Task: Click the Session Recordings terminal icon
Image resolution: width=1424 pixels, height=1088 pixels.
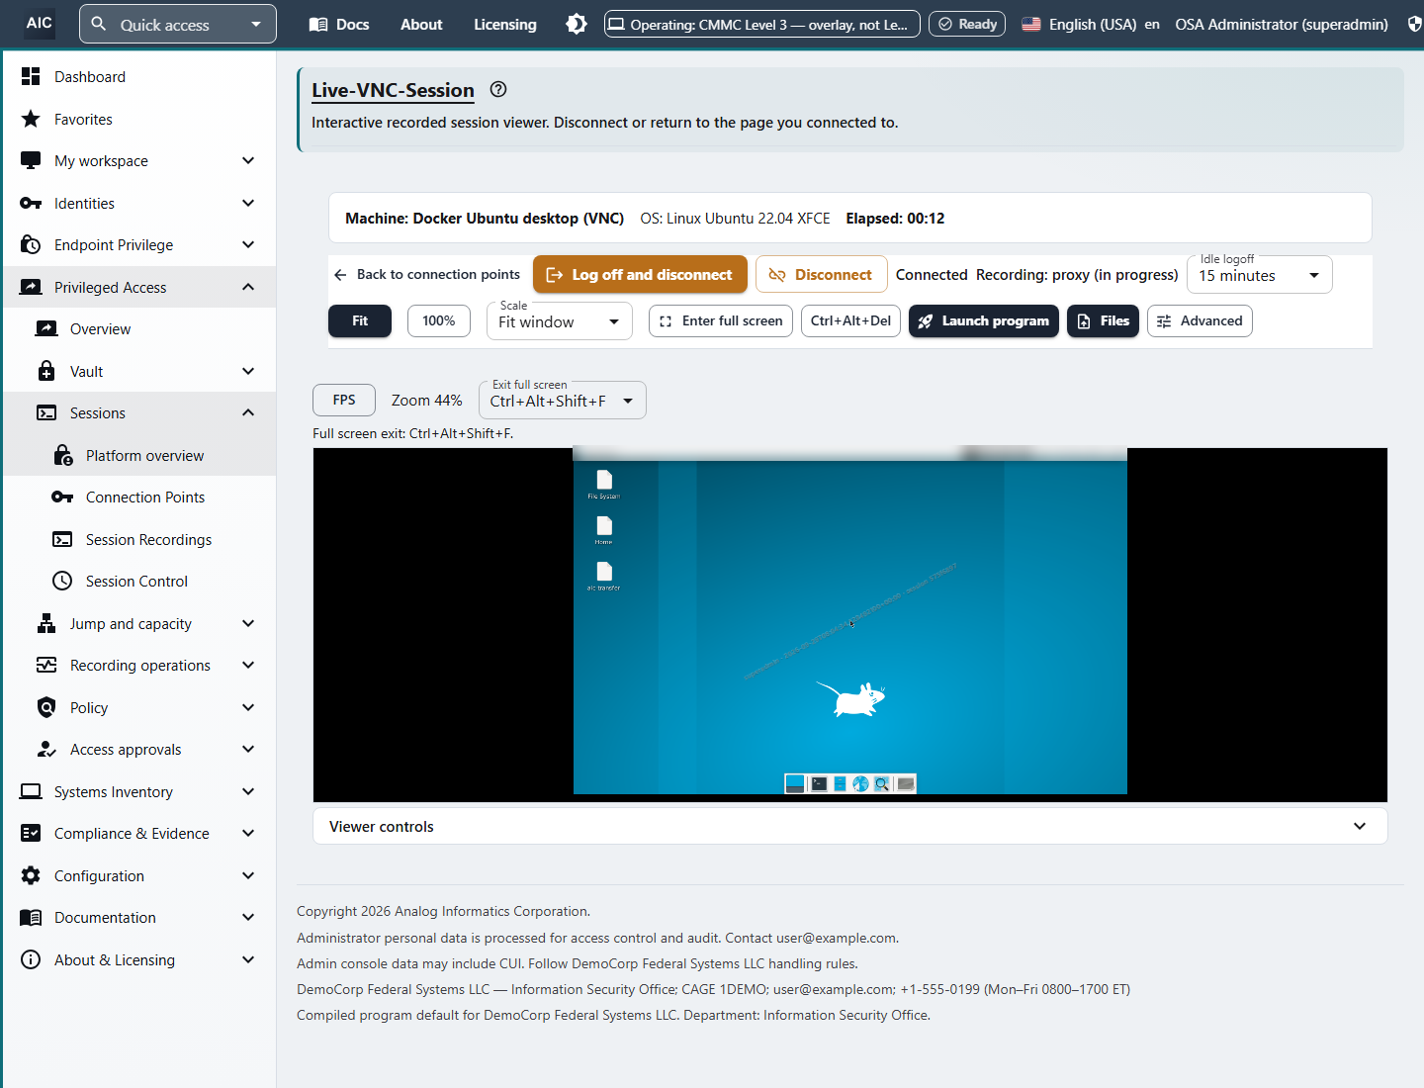Action: [62, 539]
